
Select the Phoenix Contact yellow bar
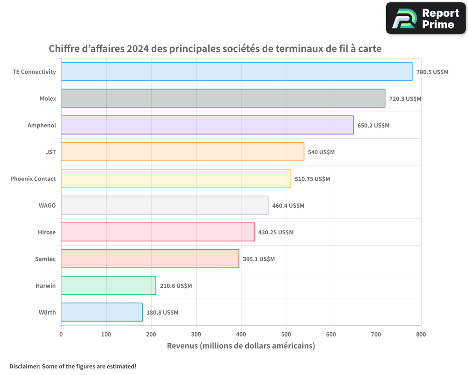point(176,179)
